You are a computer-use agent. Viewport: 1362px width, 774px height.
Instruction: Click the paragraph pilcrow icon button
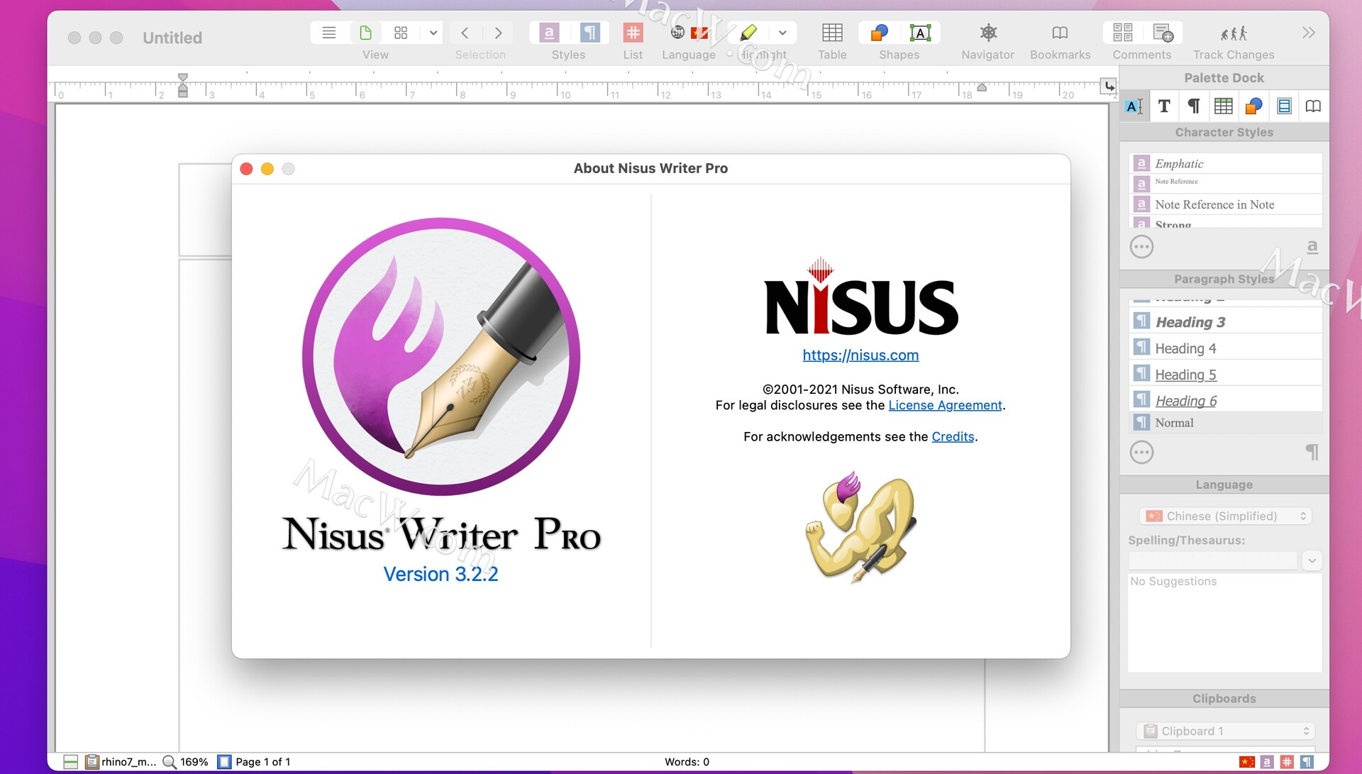(1312, 452)
